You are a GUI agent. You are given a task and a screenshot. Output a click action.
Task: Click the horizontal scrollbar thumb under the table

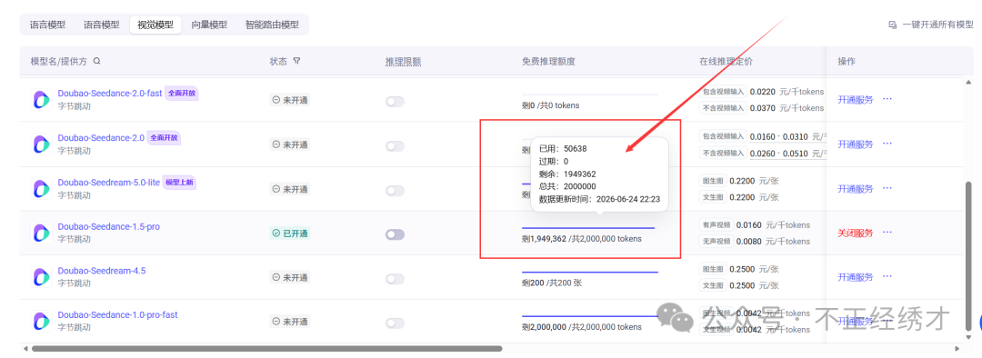(266, 349)
